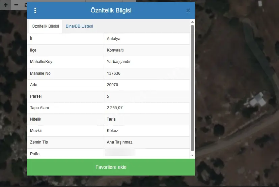Click the scrollbar down arrow
Viewport: 279px width, 187px height.
pyautogui.click(x=192, y=155)
